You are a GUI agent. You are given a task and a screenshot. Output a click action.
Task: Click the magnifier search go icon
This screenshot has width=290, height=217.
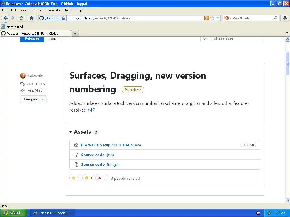(275, 18)
